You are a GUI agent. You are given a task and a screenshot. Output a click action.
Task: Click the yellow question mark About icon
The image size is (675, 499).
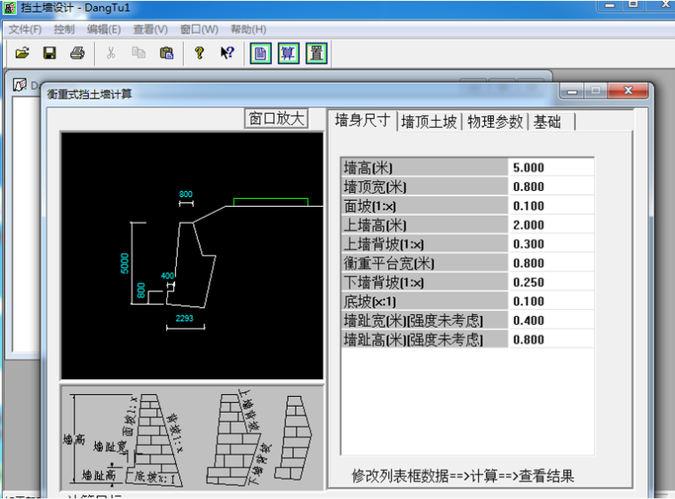point(199,53)
